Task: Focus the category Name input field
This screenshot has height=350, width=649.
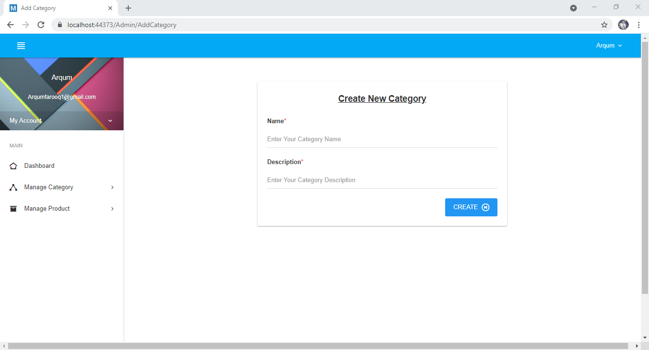Action: (x=382, y=139)
